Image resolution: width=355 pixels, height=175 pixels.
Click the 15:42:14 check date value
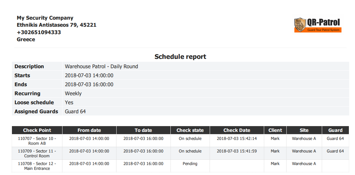(x=237, y=139)
